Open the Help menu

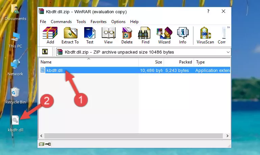(134, 22)
